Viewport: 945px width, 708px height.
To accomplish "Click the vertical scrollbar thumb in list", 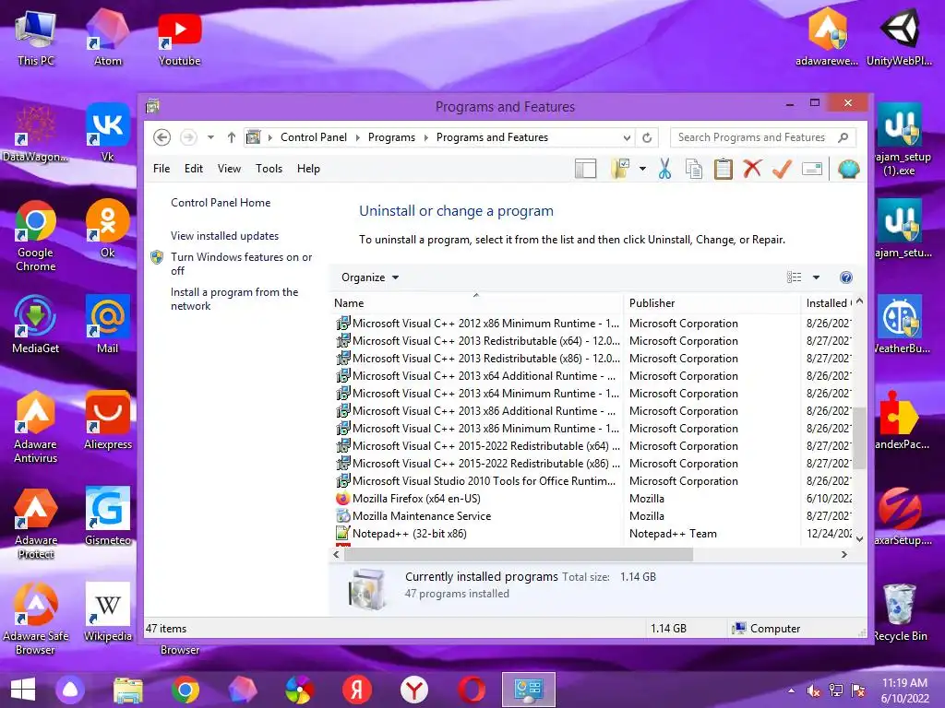I will pos(859,438).
